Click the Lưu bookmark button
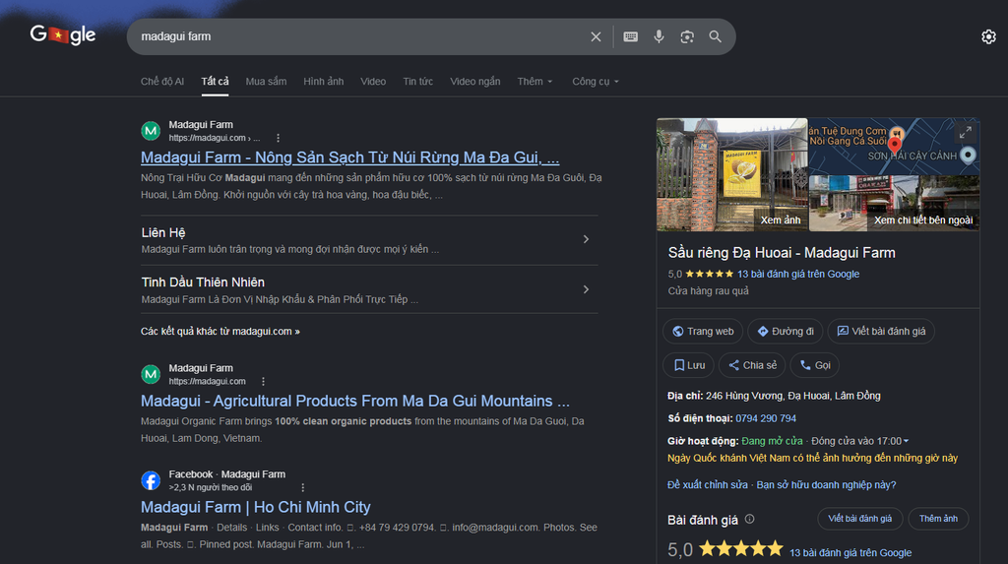This screenshot has width=1008, height=564. (688, 365)
